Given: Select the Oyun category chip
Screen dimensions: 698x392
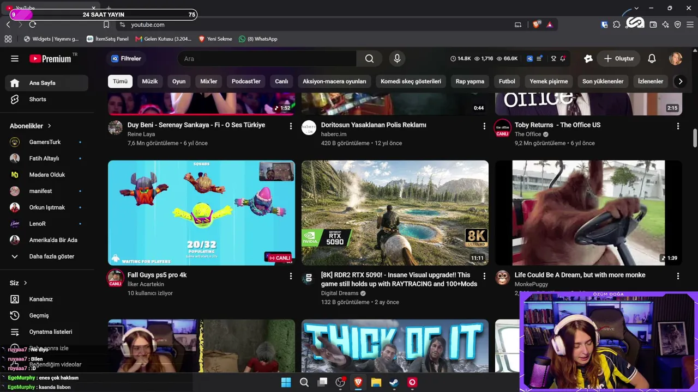Looking at the screenshot, I should click(179, 81).
